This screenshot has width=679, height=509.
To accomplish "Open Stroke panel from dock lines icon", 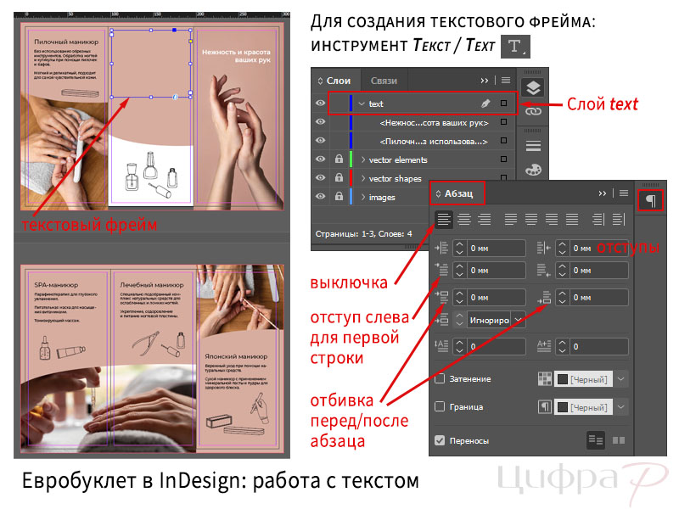I will [533, 146].
